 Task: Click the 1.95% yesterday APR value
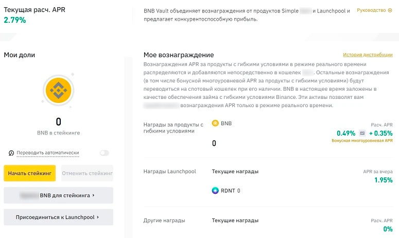384,180
